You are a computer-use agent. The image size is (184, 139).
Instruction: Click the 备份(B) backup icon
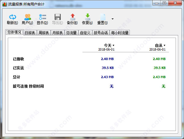72,17
